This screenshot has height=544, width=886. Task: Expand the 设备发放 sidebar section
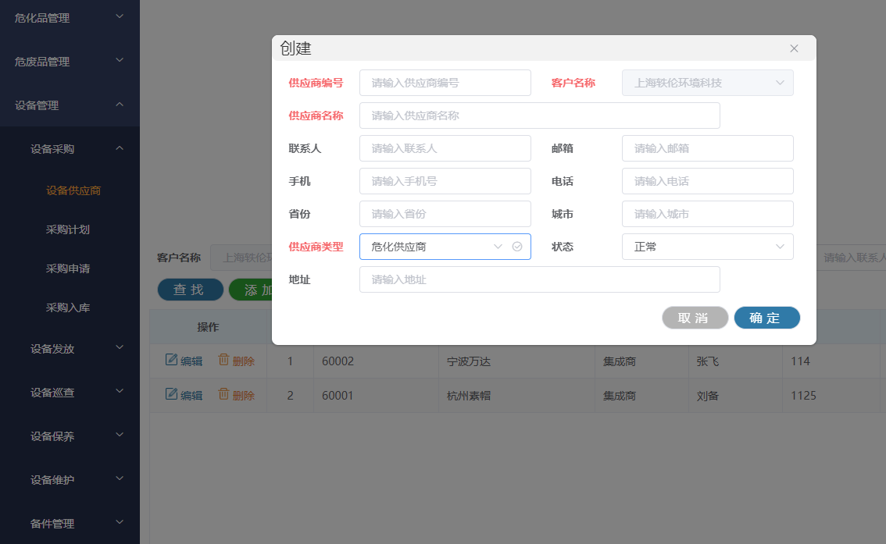tap(70, 349)
